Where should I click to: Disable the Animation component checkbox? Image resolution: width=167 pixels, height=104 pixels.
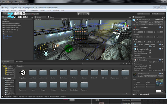[138, 60]
